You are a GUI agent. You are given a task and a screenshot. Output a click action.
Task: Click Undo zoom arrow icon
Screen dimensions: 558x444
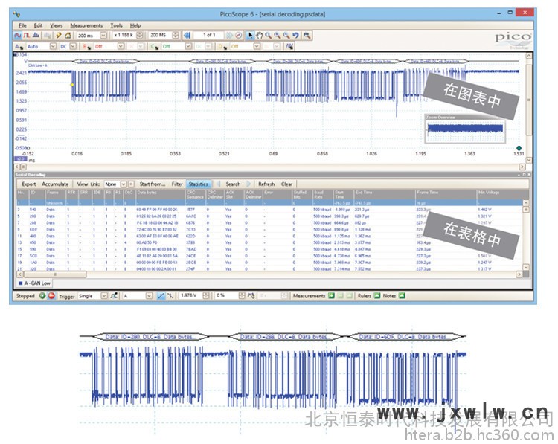pyautogui.click(x=295, y=35)
